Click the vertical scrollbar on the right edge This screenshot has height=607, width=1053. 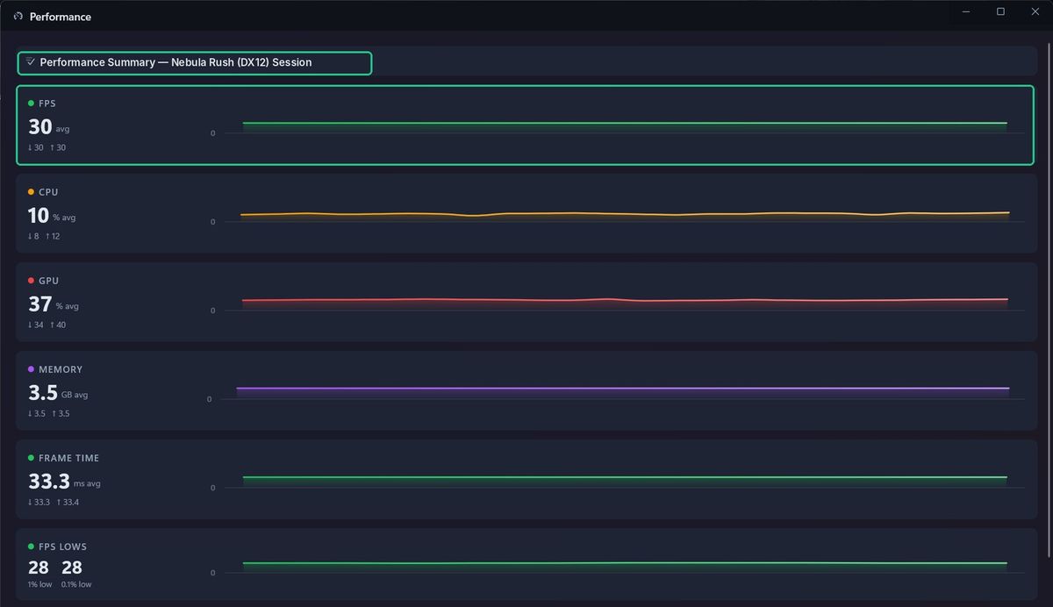1047,301
